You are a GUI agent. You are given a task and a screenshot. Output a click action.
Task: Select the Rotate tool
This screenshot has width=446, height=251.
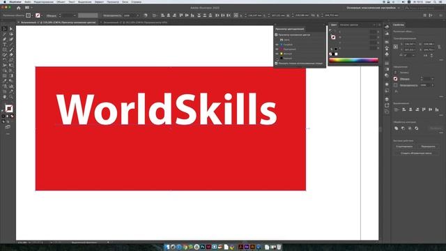click(x=5, y=61)
